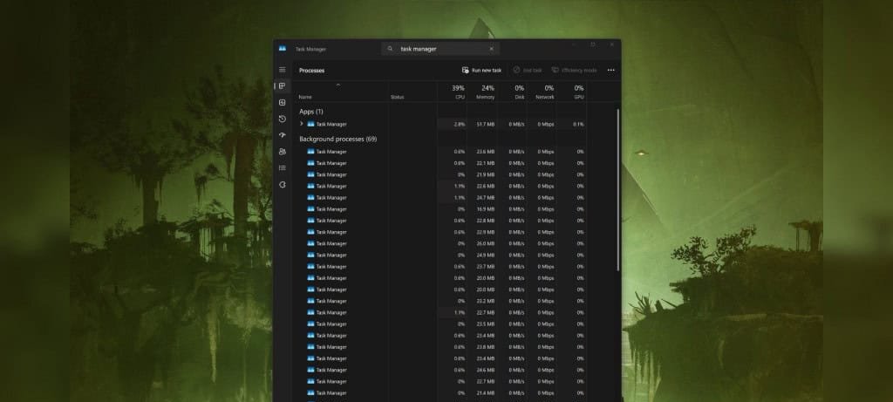This screenshot has height=402, width=893.
Task: Click icon of process using 24.9 MB
Action: [310, 256]
